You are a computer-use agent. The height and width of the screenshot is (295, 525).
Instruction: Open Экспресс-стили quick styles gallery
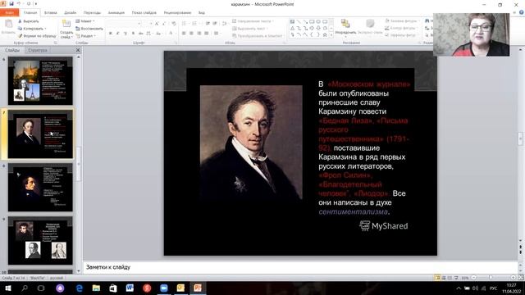(x=370, y=27)
